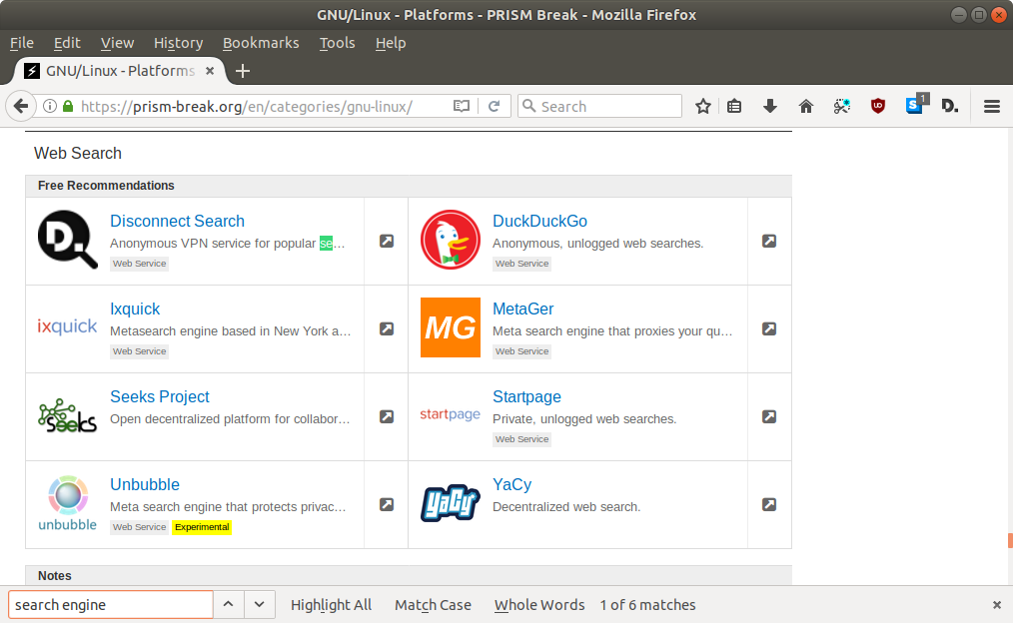Open Unbubble external link arrow icon
1013x623 pixels.
point(387,504)
